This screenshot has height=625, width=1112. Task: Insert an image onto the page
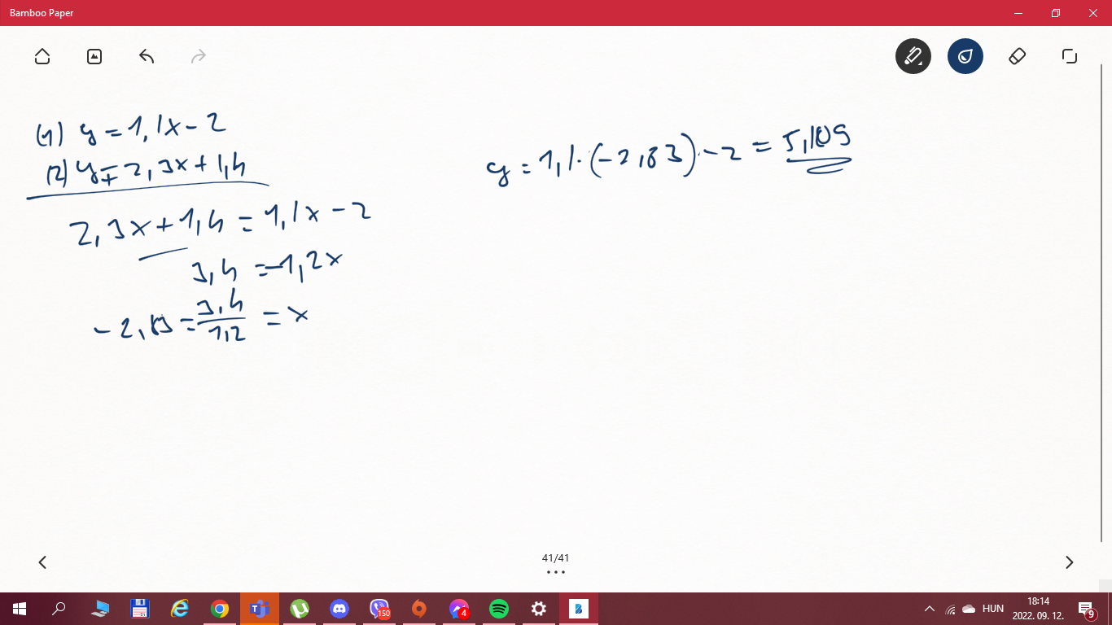tap(94, 56)
